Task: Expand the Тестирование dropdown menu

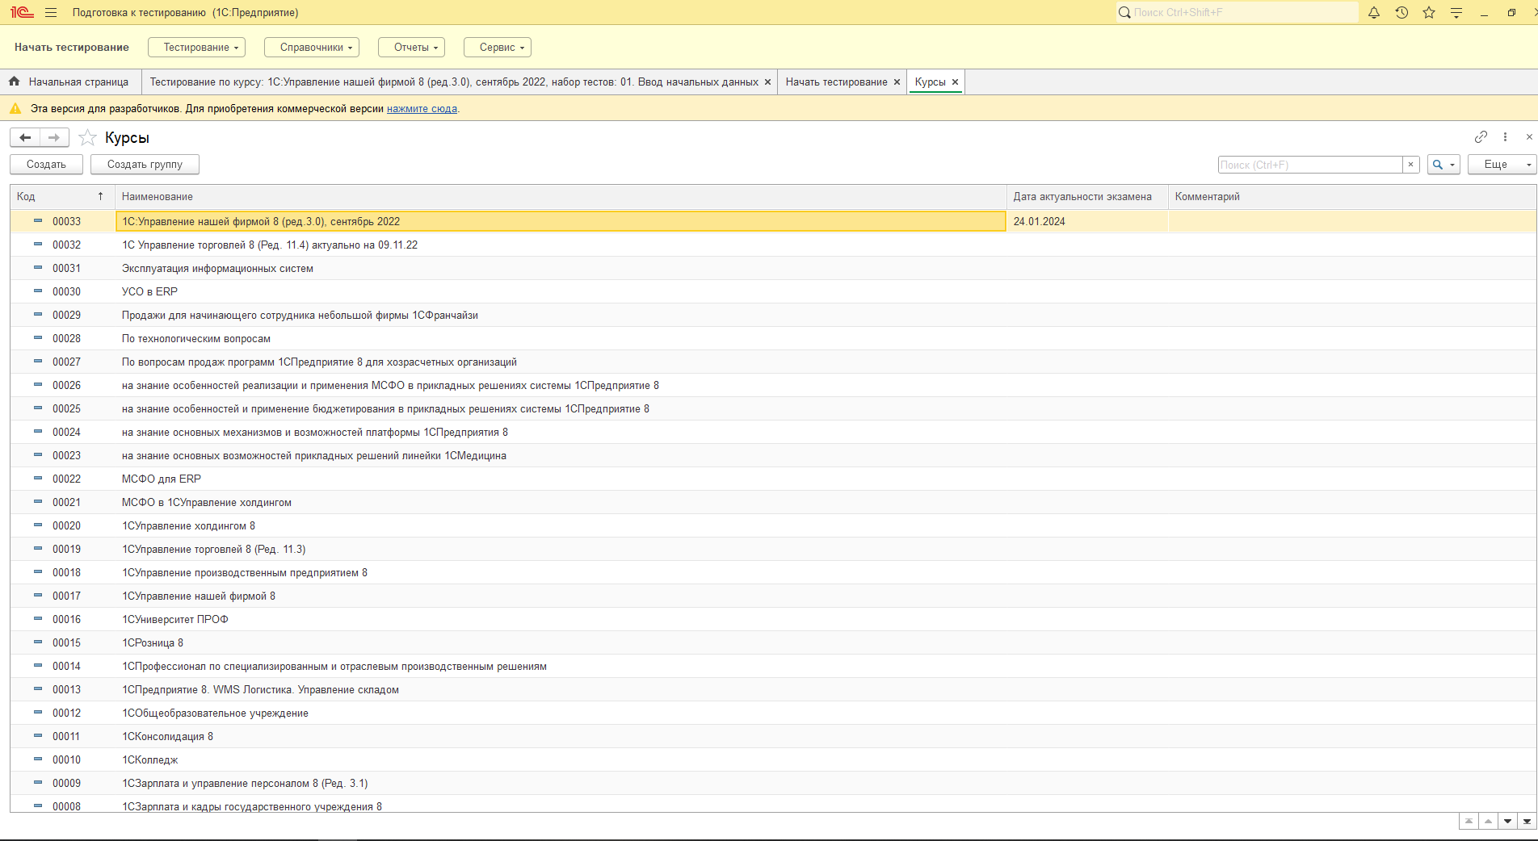Action: click(196, 48)
